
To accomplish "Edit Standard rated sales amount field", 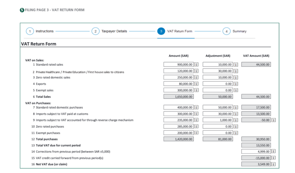I will coord(178,64).
